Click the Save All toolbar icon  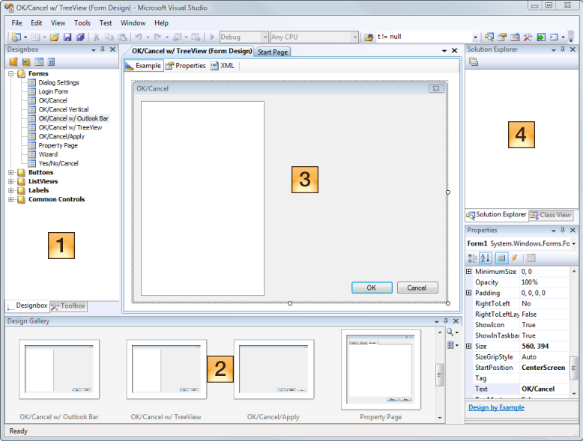80,37
